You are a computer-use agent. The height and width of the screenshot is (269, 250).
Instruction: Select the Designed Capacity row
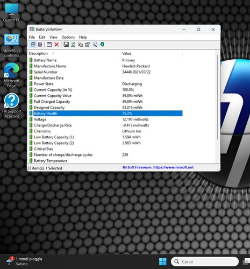pyautogui.click(x=106, y=108)
